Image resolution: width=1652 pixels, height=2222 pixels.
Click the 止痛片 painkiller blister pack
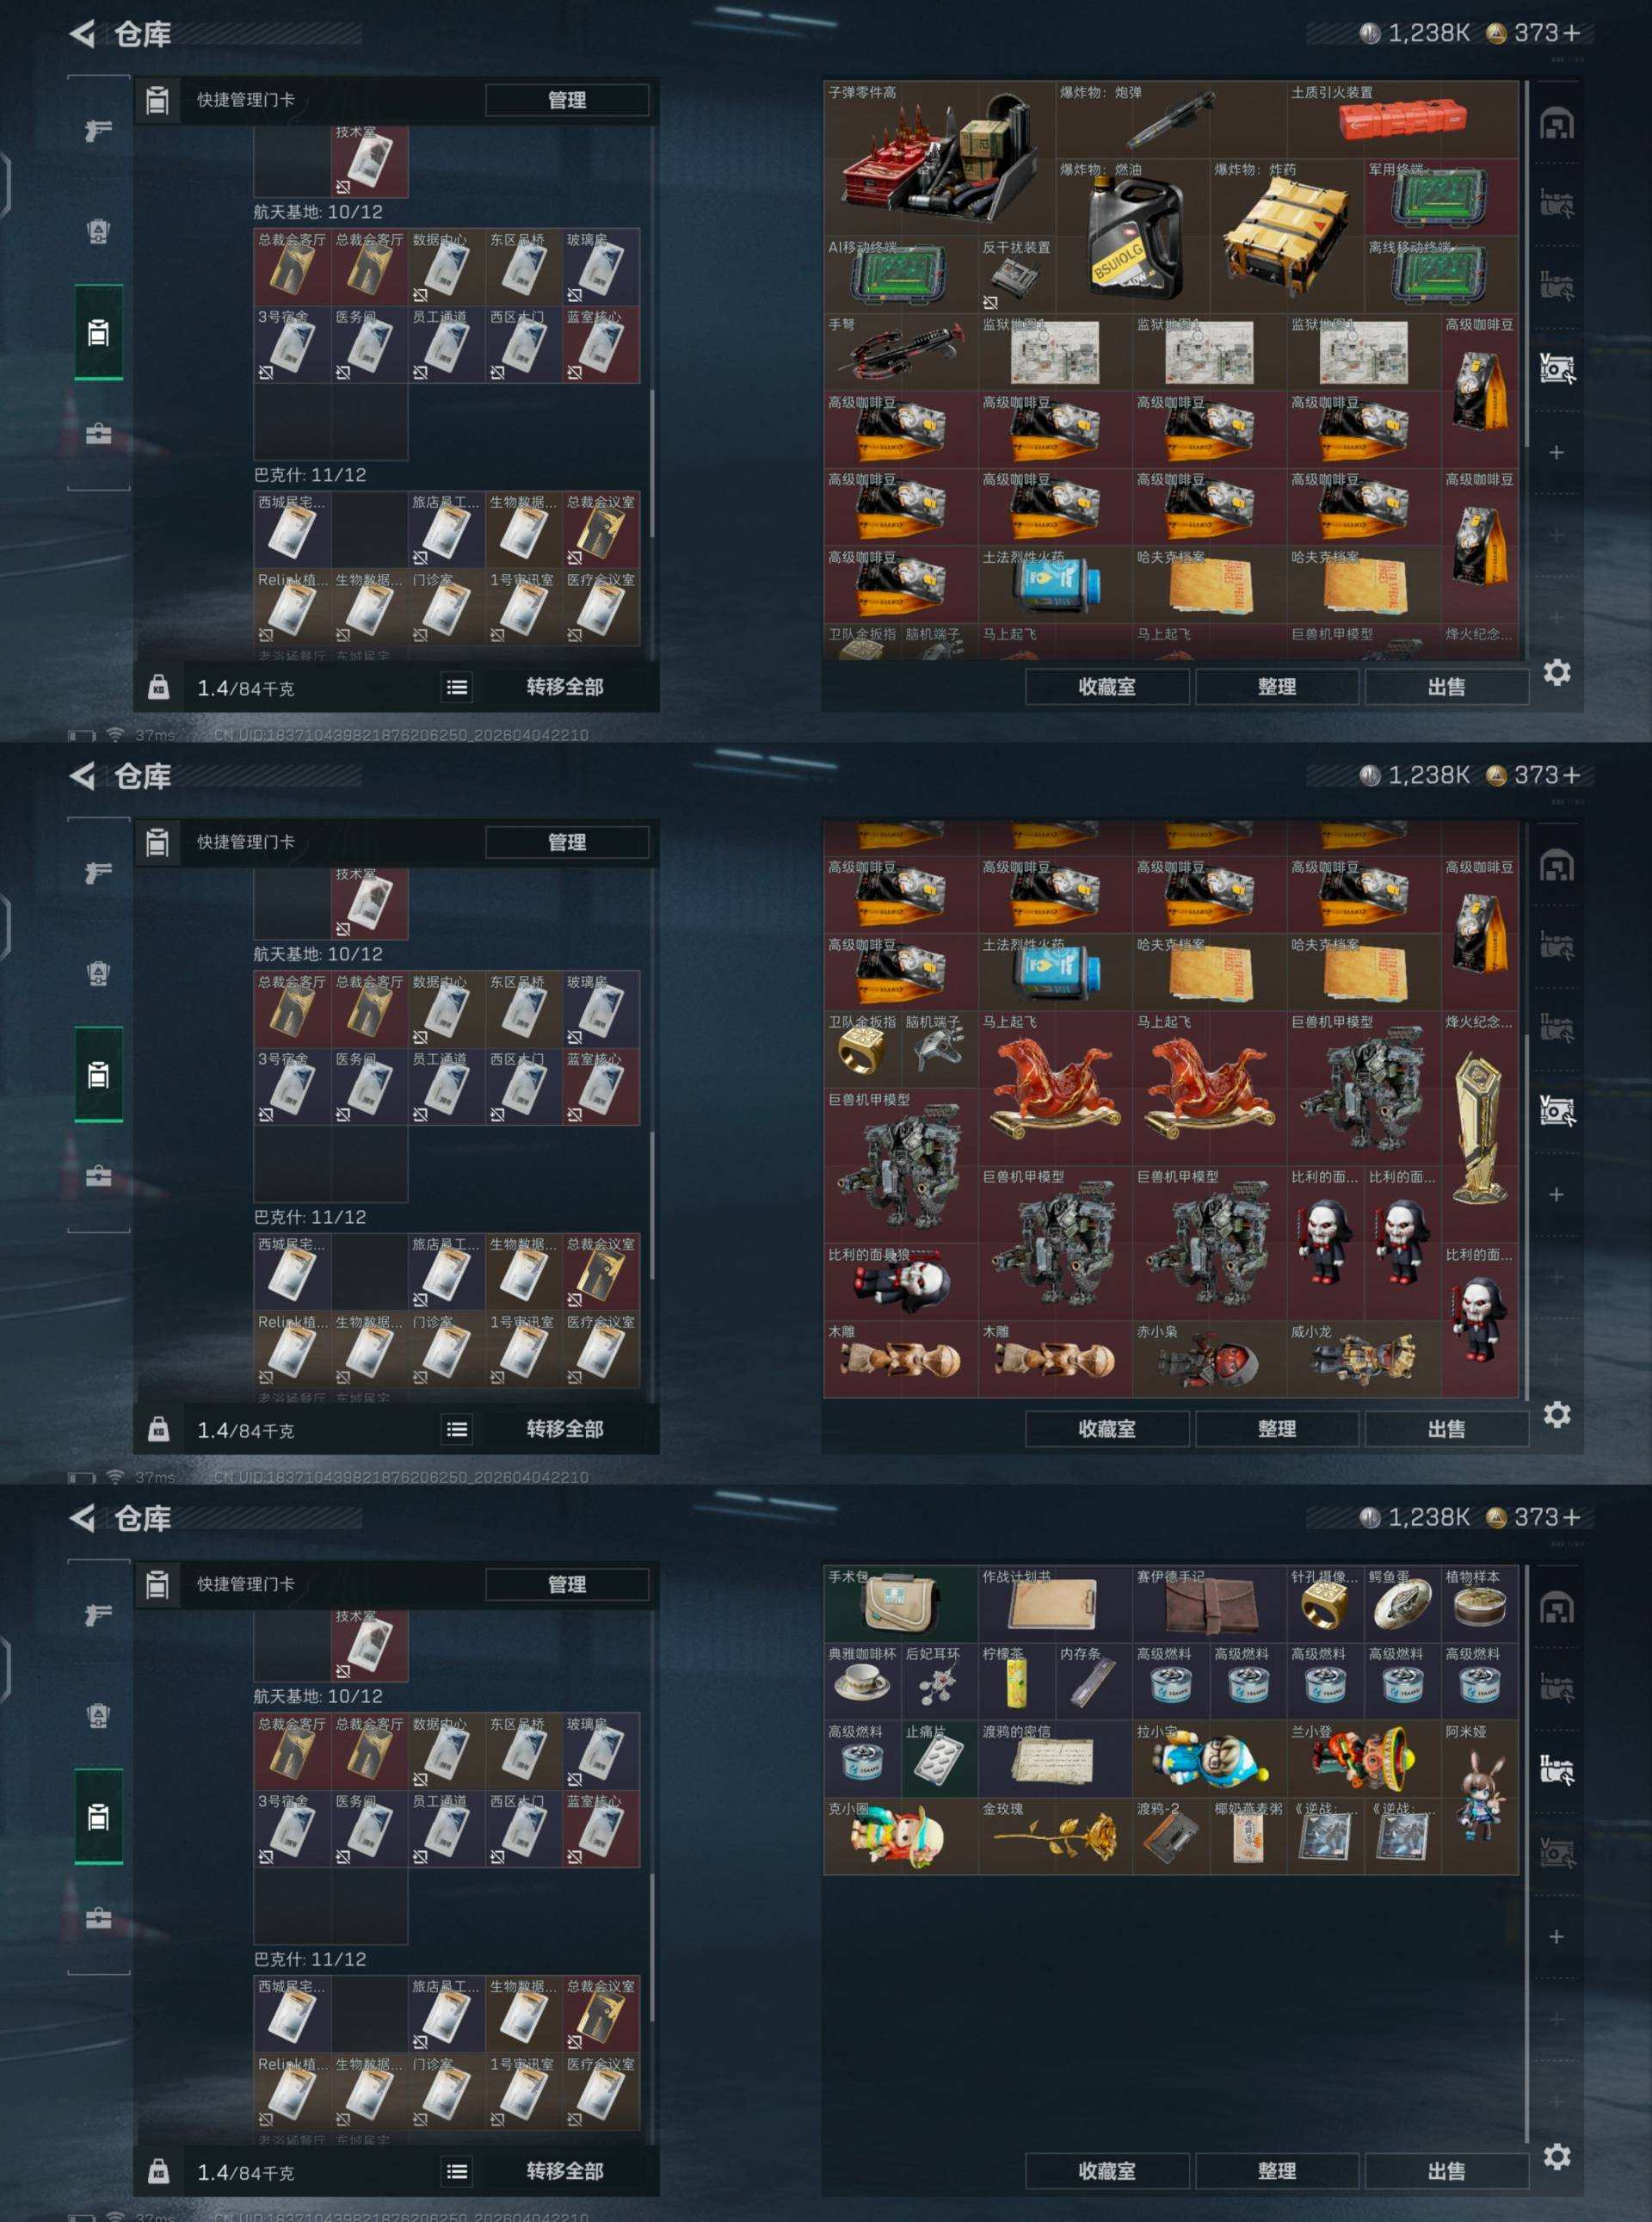939,1758
